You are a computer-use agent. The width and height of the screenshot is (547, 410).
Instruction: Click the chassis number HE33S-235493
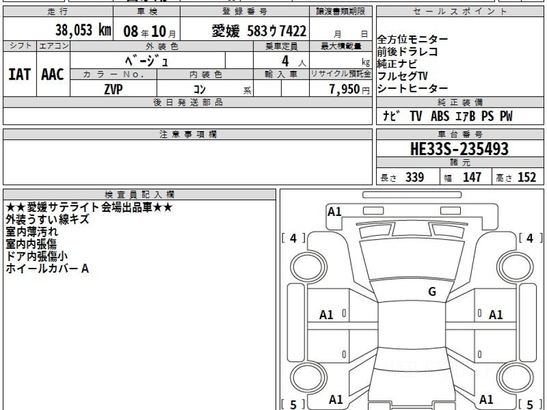pyautogui.click(x=459, y=149)
